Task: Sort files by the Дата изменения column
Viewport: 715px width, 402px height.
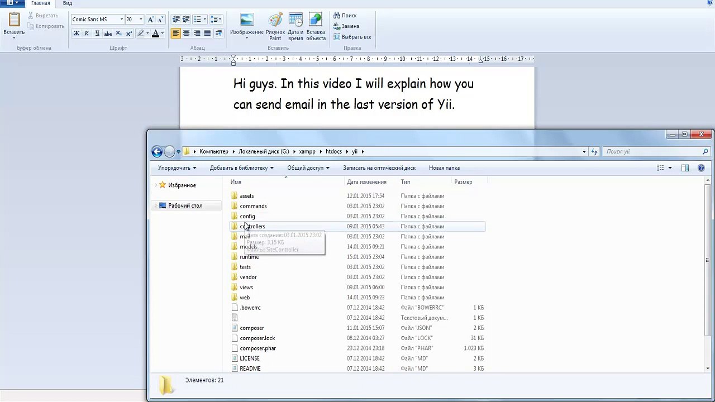Action: point(366,182)
